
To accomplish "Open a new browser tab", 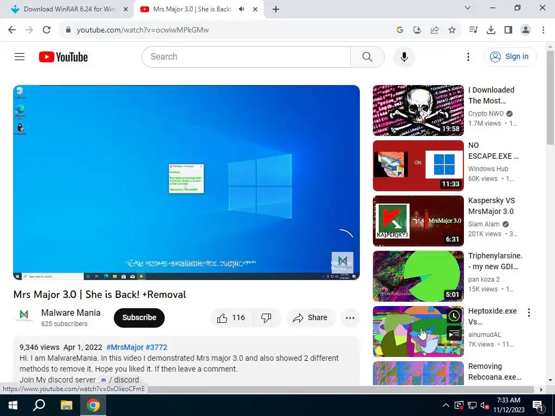I will click(x=276, y=10).
